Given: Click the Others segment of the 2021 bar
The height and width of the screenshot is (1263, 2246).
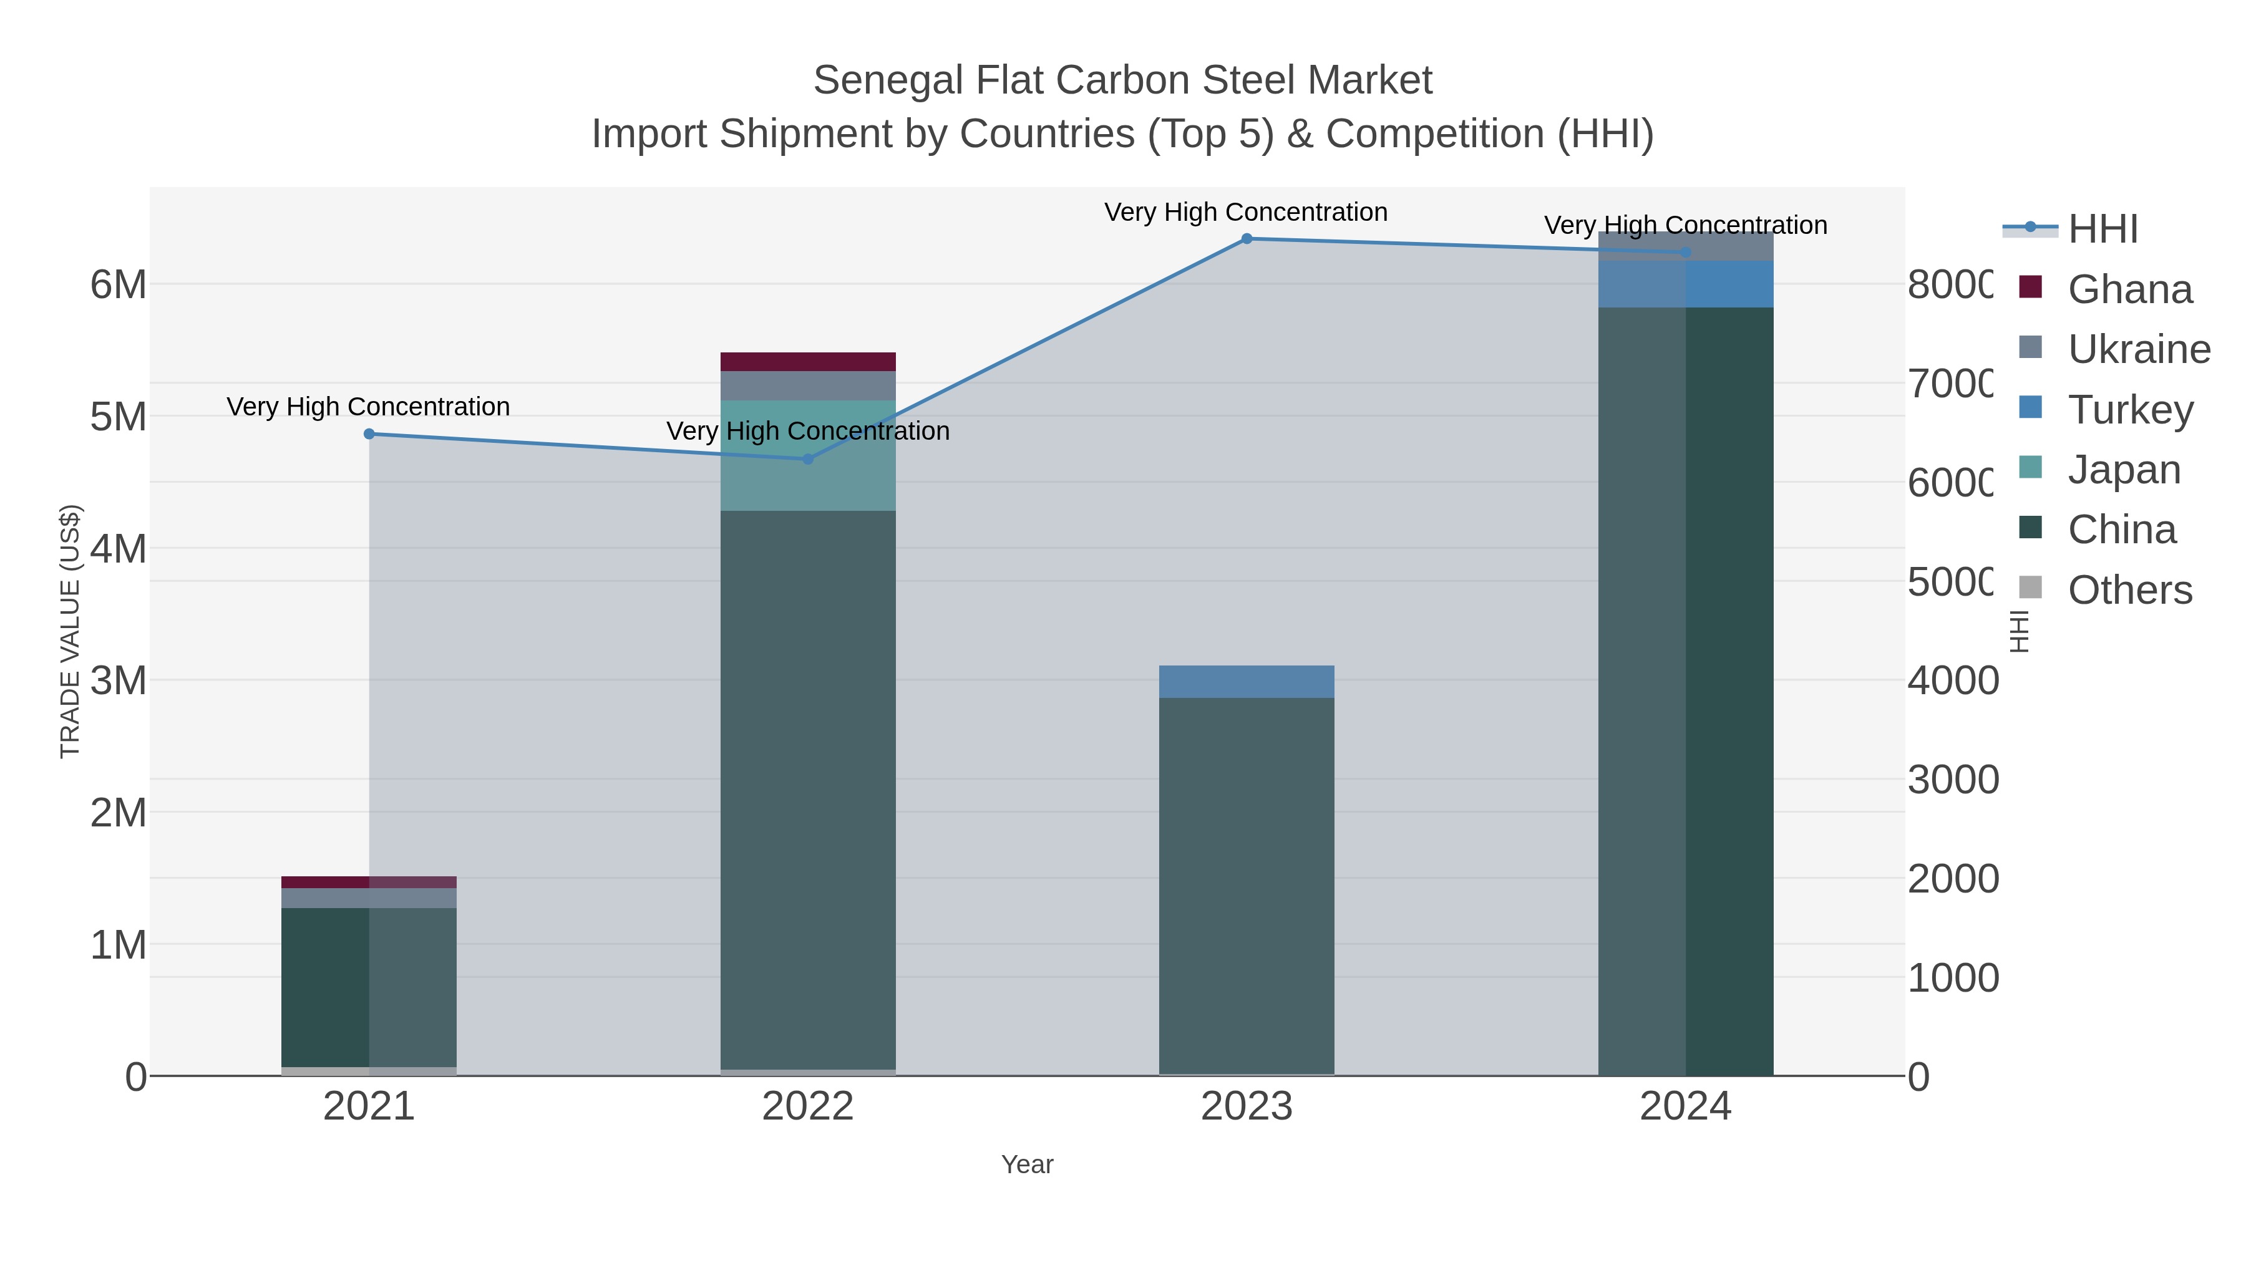Looking at the screenshot, I should 369,1072.
